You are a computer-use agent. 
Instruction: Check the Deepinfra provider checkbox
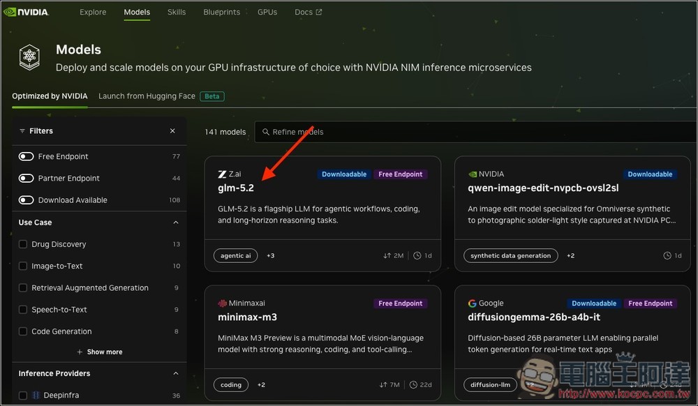point(23,396)
